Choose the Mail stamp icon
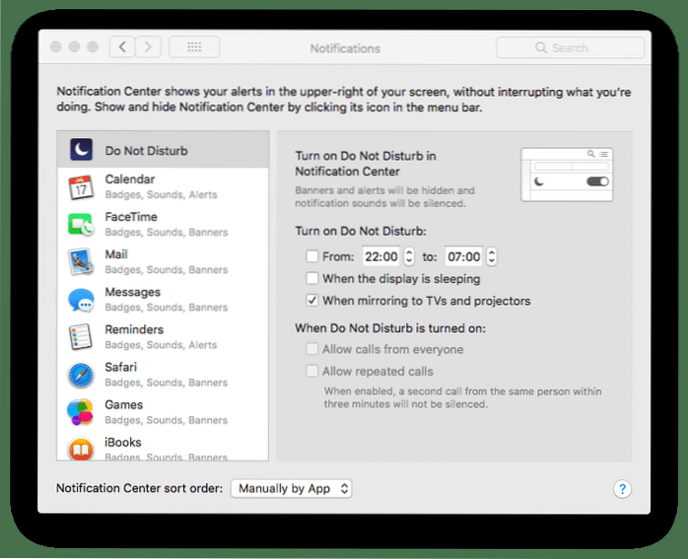Screen dimensions: 688x559 (81, 262)
